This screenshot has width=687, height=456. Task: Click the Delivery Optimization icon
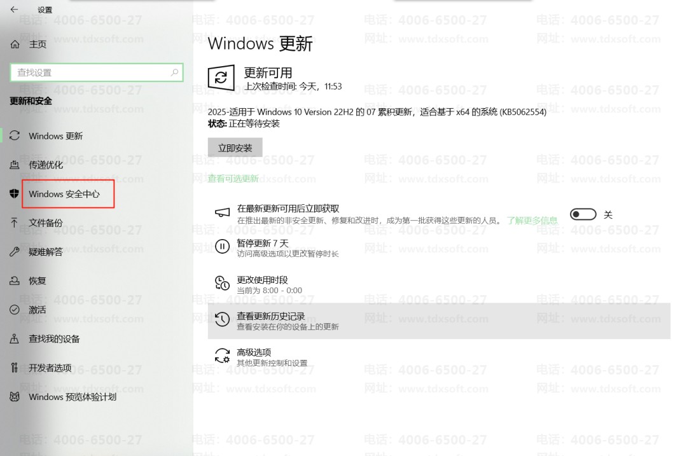click(15, 165)
